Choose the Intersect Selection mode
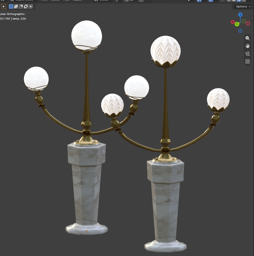Screen dimensions: 254x256 pyautogui.click(x=31, y=6)
